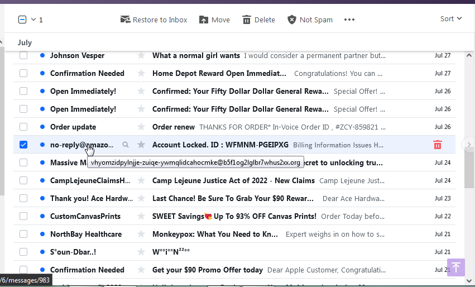Click the purple back-to-top arrow button
Viewport: 475px width, 287px height.
pos(455,267)
